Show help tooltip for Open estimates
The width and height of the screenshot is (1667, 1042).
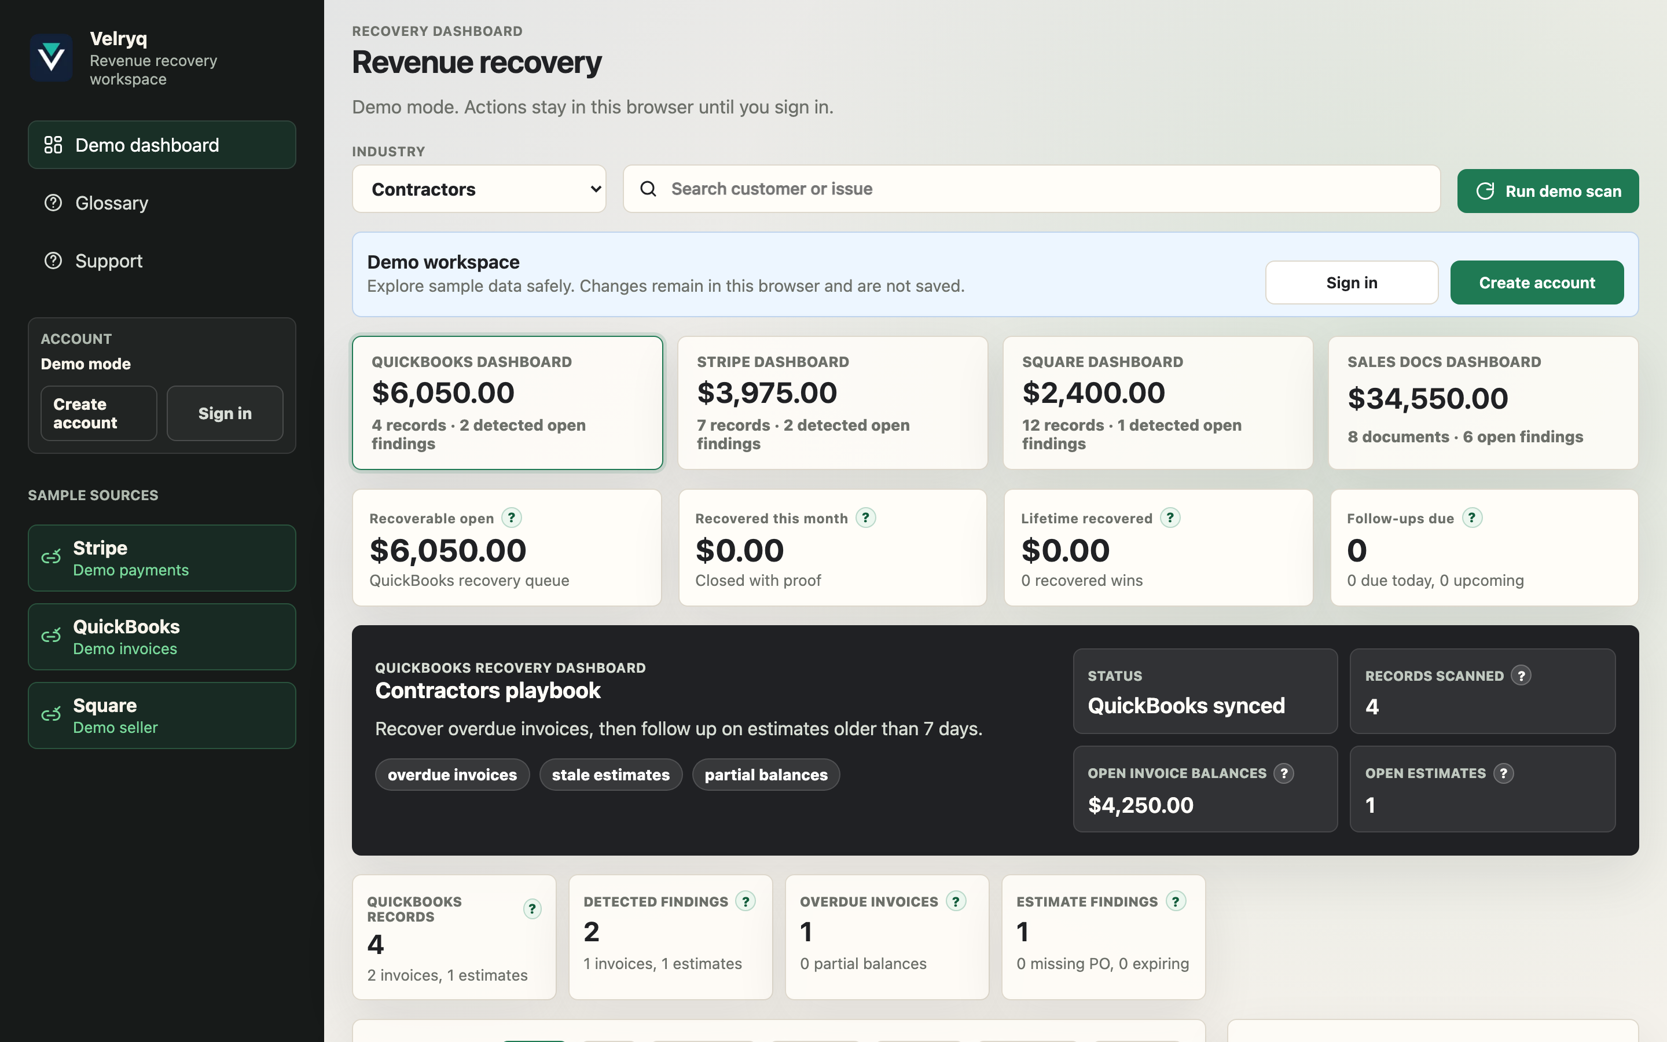[1504, 773]
